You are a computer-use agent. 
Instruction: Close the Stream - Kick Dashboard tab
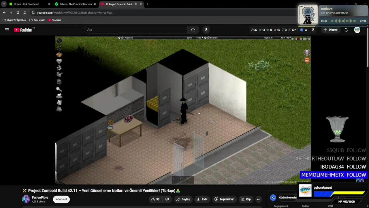click(x=49, y=4)
